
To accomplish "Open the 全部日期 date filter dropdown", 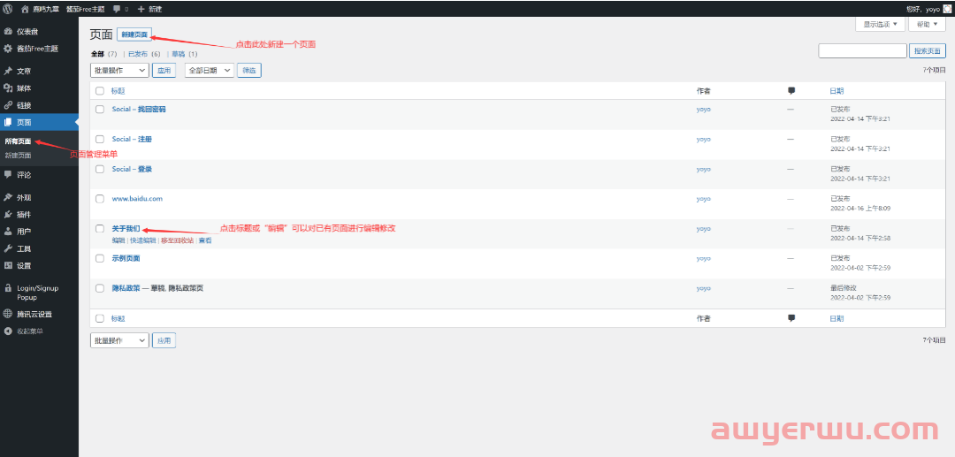I will 210,71.
